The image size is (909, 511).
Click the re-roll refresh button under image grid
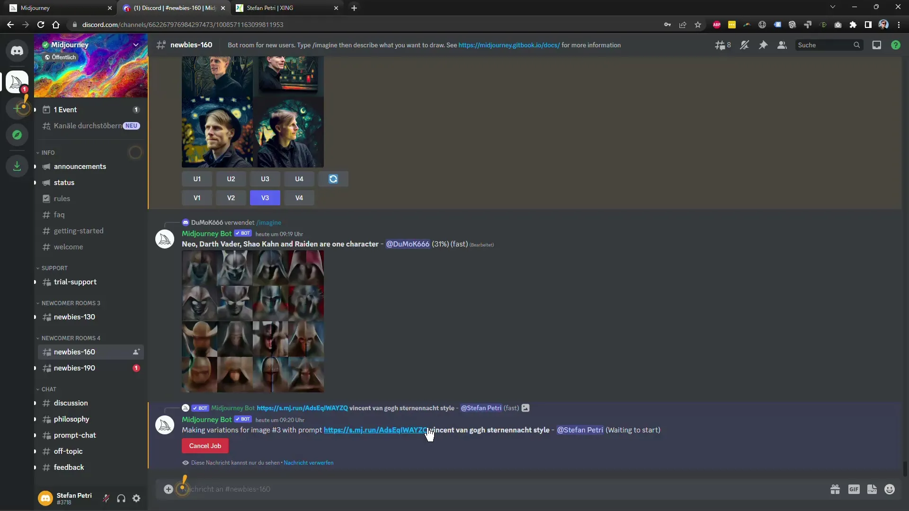333,179
